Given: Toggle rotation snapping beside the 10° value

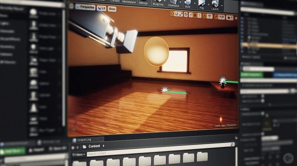Looking at the screenshot, I should coord(204,16).
